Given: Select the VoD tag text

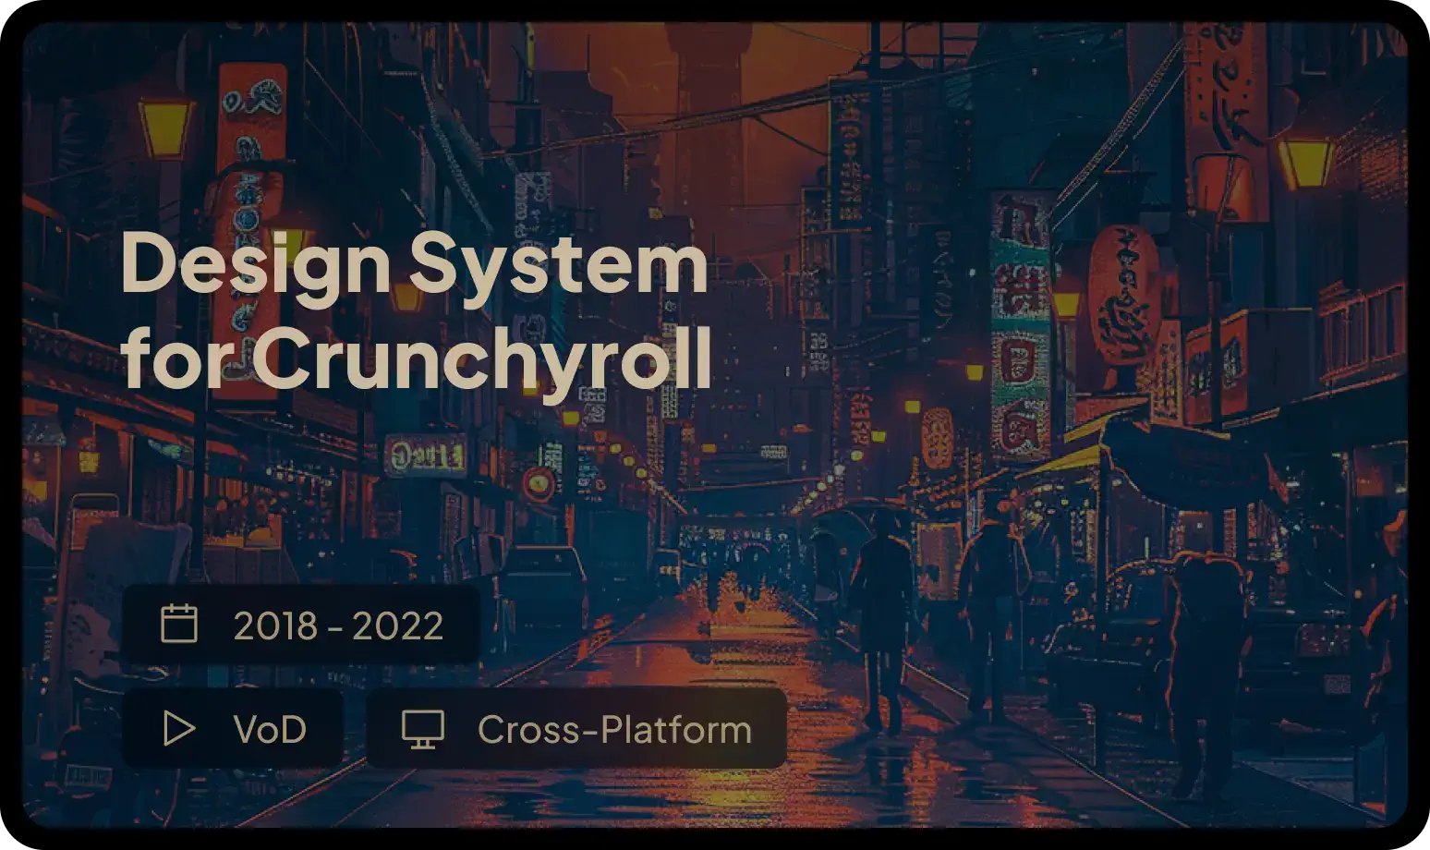Looking at the screenshot, I should (x=270, y=730).
